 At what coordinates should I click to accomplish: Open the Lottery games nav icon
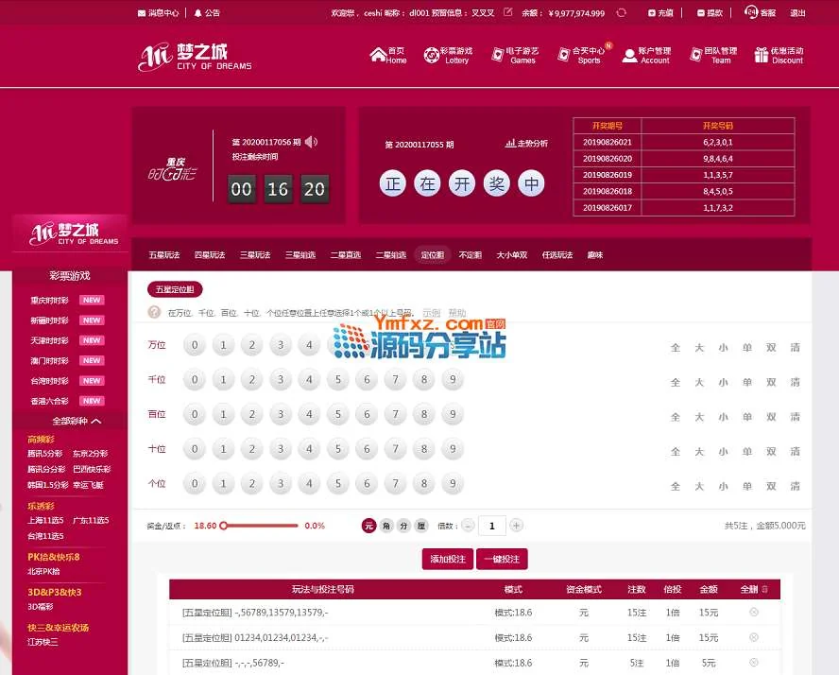(x=431, y=55)
